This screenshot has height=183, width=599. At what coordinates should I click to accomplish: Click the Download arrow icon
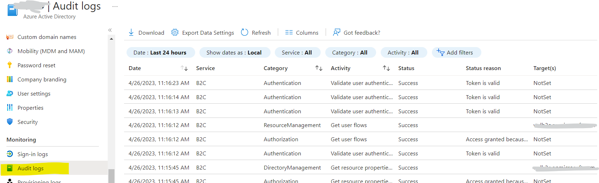(x=131, y=33)
